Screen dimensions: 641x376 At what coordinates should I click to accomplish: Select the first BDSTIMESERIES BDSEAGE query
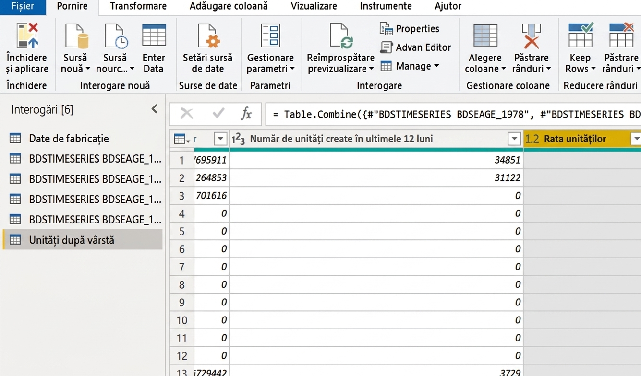(83, 159)
